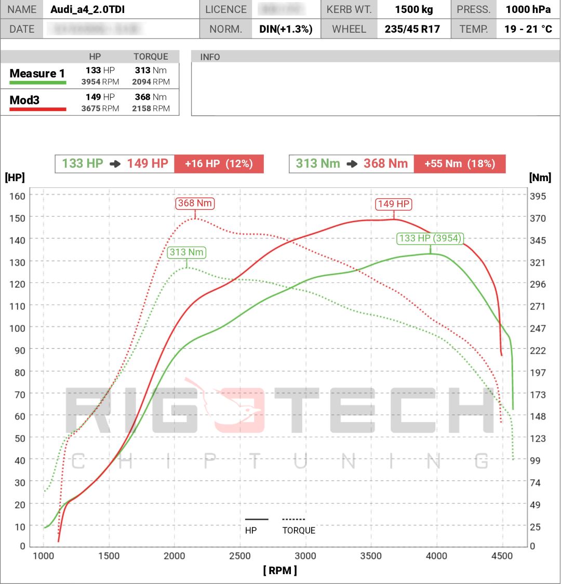Image resolution: width=561 pixels, height=584 pixels.
Task: Click the 395 tick on the Nm axis
Action: pyautogui.click(x=538, y=196)
